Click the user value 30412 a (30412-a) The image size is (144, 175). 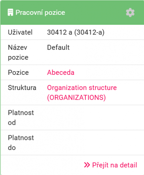pyautogui.click(x=76, y=32)
